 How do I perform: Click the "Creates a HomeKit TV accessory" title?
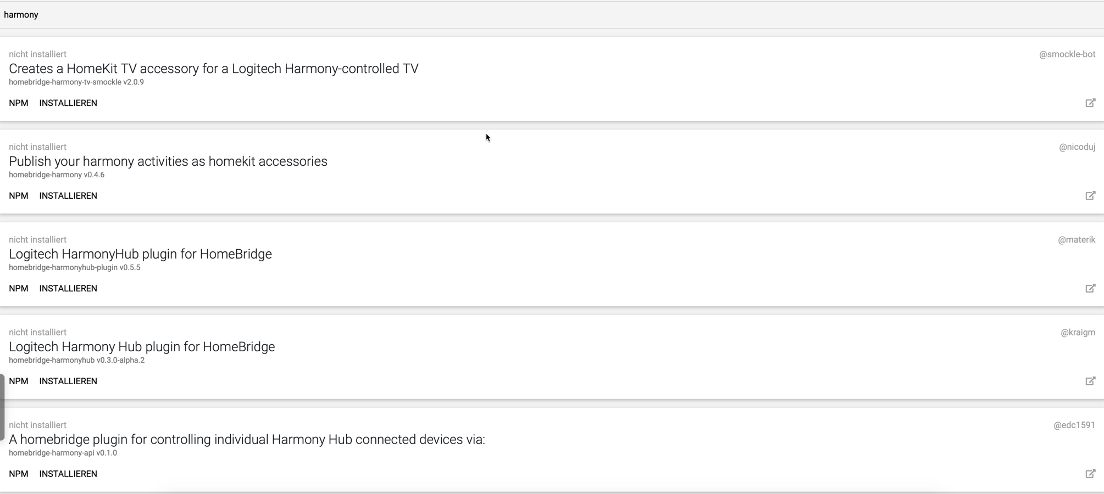[214, 69]
